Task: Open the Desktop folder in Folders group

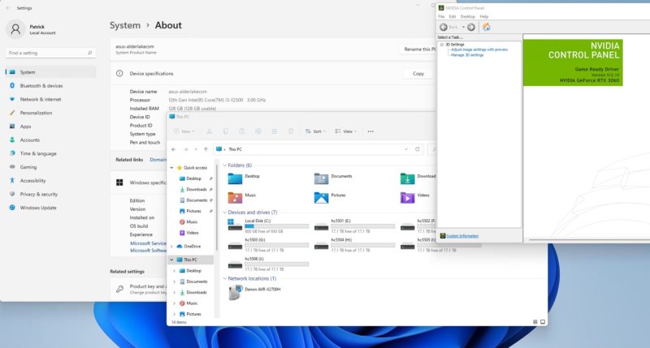Action: (x=245, y=178)
